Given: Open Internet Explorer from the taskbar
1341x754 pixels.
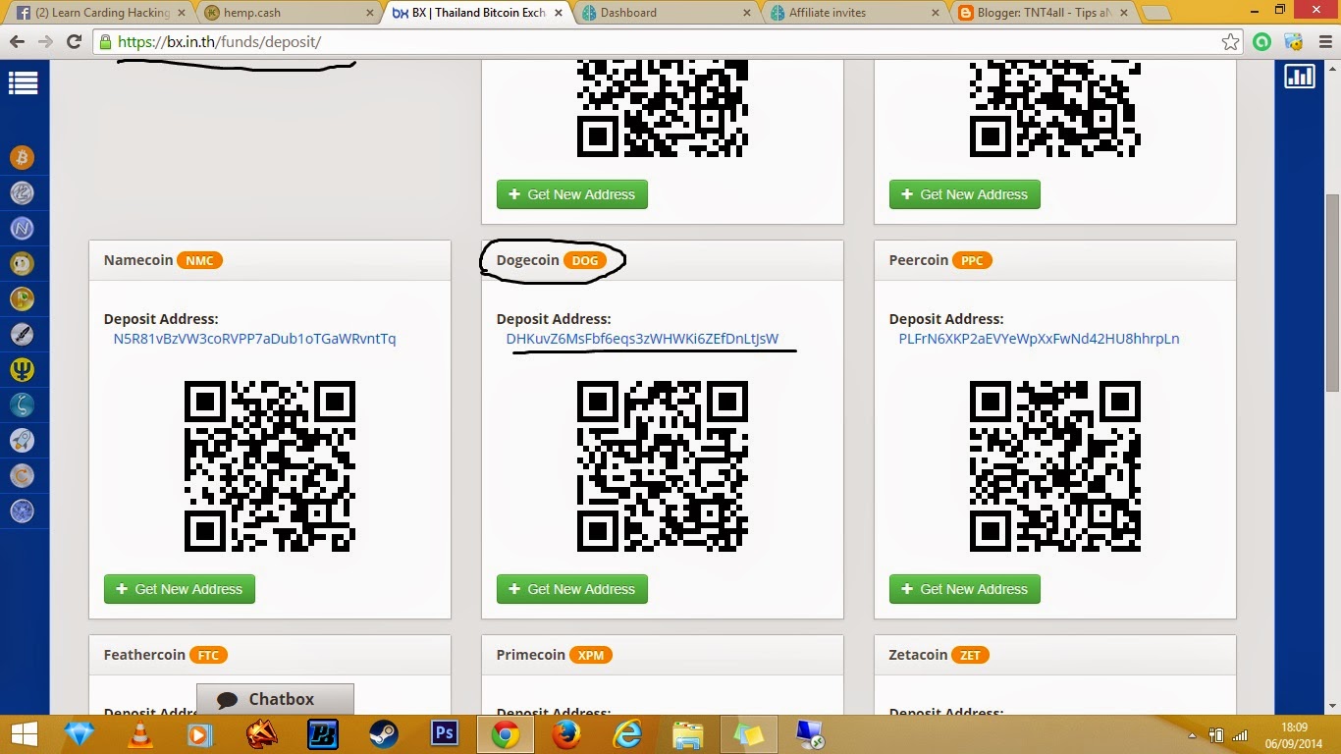Looking at the screenshot, I should coord(627,734).
